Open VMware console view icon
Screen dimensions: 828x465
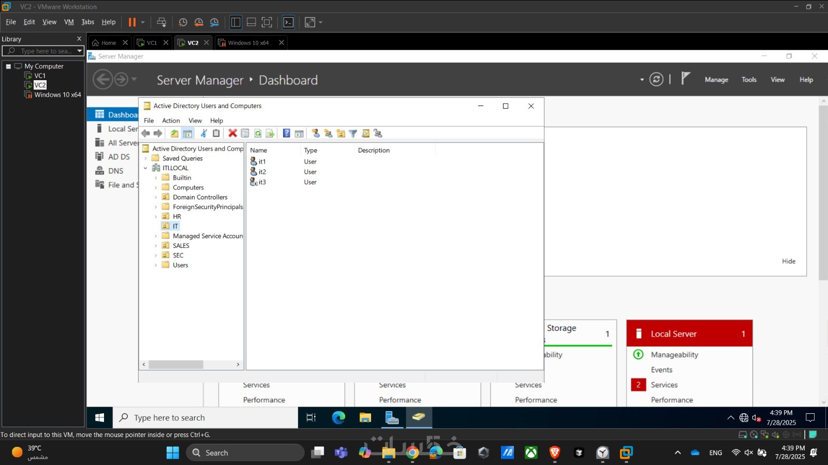coord(289,22)
